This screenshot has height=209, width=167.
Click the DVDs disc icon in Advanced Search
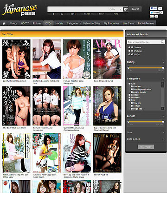[132, 54]
